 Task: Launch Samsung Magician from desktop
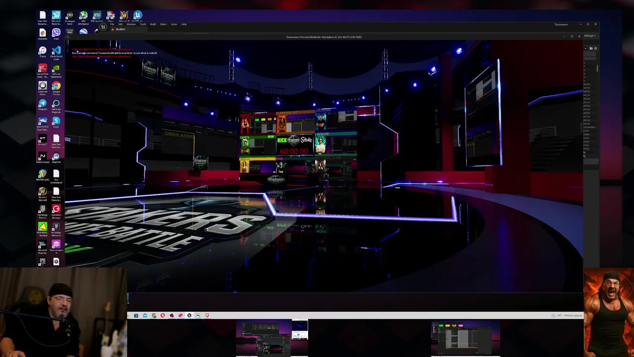point(56,106)
